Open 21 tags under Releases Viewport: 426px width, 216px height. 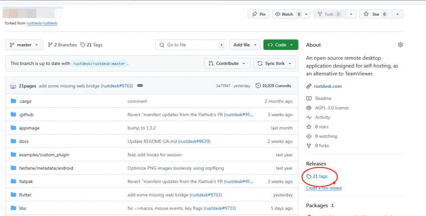(317, 176)
